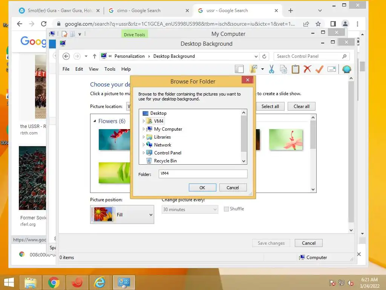Click the search magnifier in Control Panel search

tap(345, 56)
